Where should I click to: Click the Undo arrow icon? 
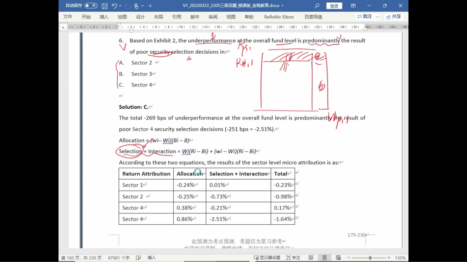pyautogui.click(x=114, y=5)
